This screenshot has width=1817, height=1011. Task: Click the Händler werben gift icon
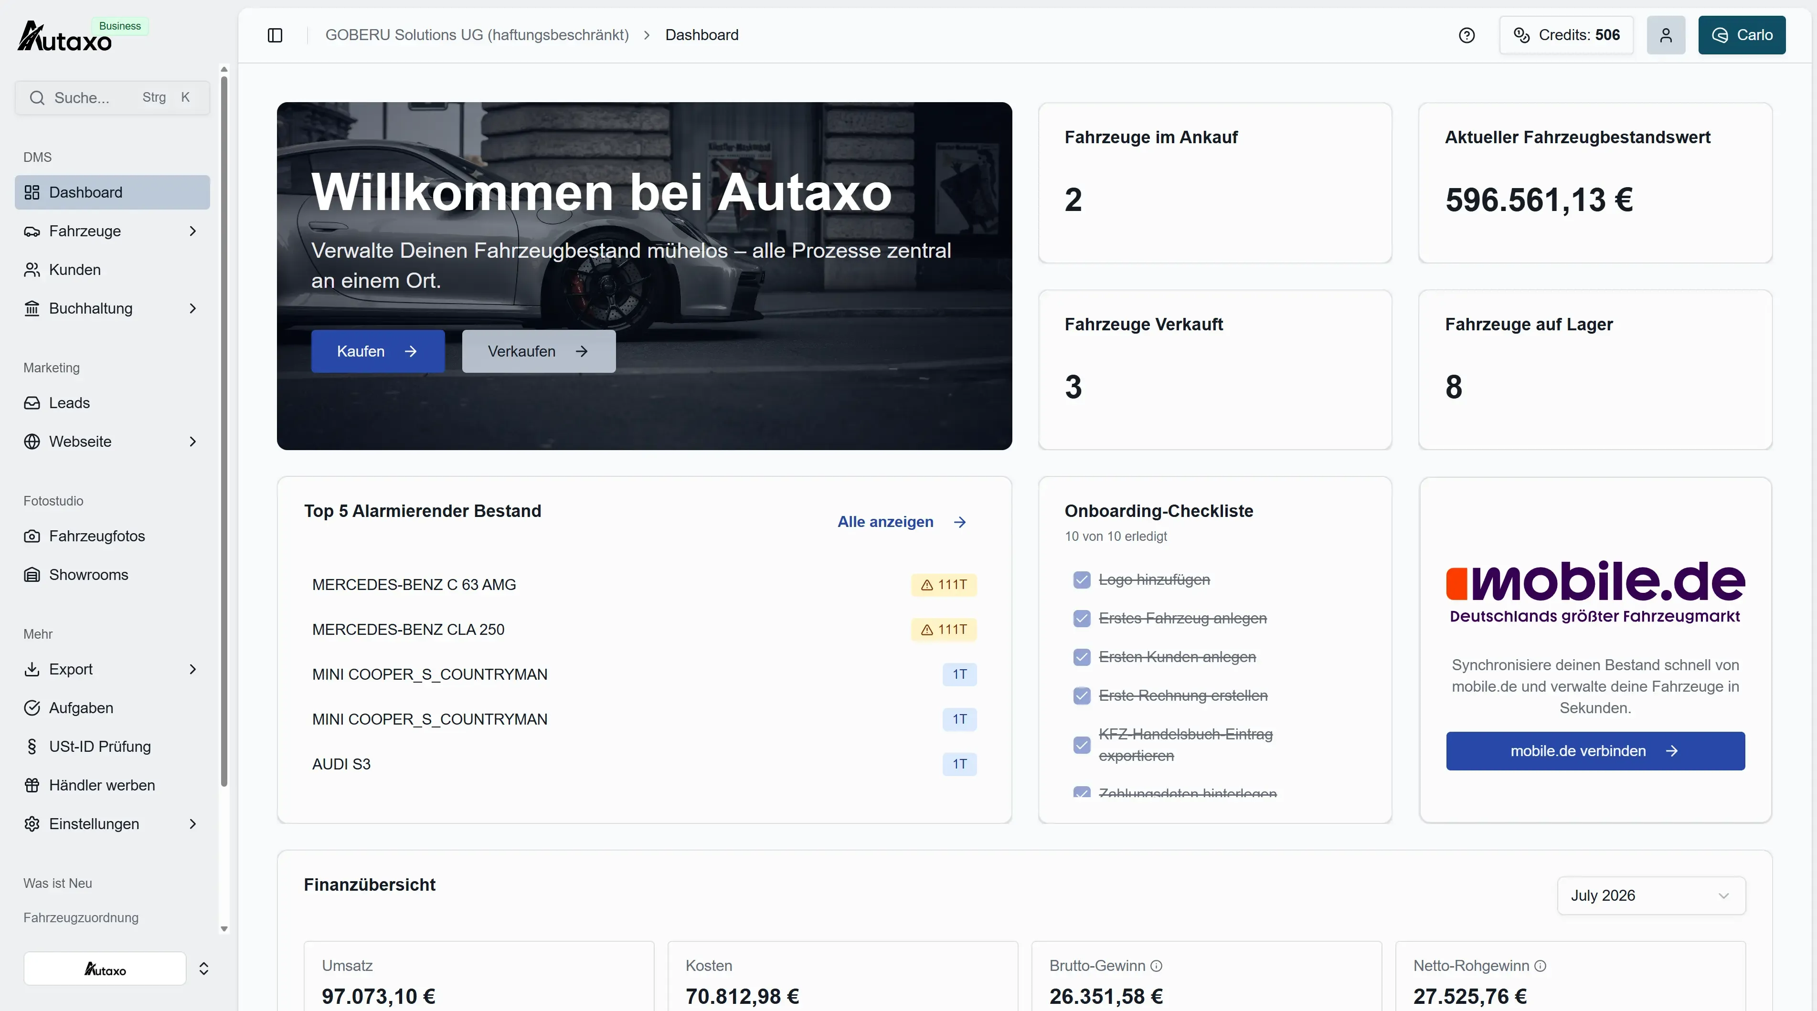point(32,786)
